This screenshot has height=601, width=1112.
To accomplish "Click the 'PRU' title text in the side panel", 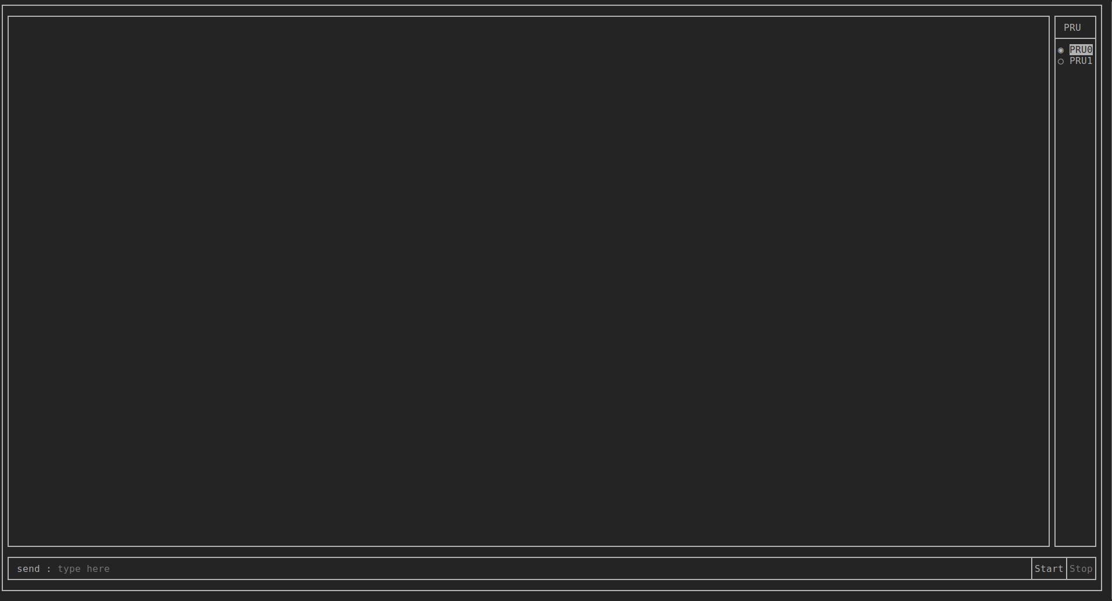I will [x=1072, y=27].
